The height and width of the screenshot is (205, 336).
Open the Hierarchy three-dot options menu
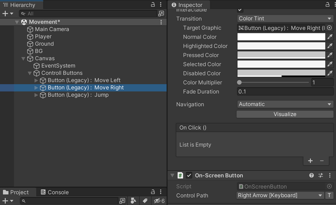click(x=161, y=4)
